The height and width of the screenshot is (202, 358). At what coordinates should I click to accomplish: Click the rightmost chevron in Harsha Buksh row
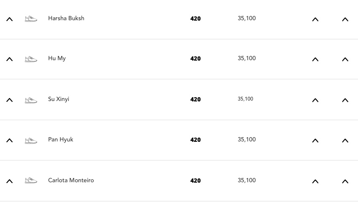coord(345,19)
